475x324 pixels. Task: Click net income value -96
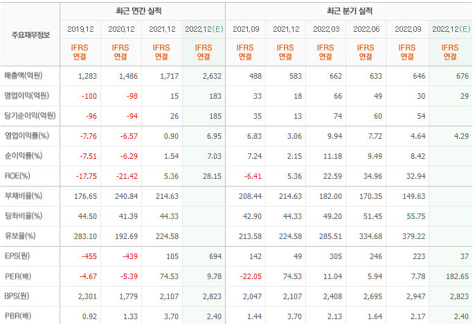pyautogui.click(x=91, y=116)
